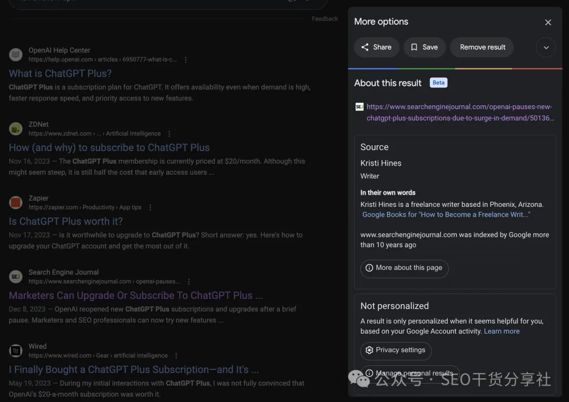569x402 pixels.
Task: Click the Feedback link
Action: point(325,19)
